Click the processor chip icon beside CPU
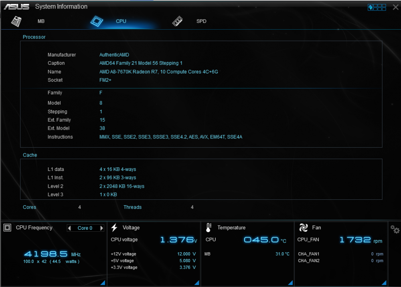 click(x=97, y=21)
